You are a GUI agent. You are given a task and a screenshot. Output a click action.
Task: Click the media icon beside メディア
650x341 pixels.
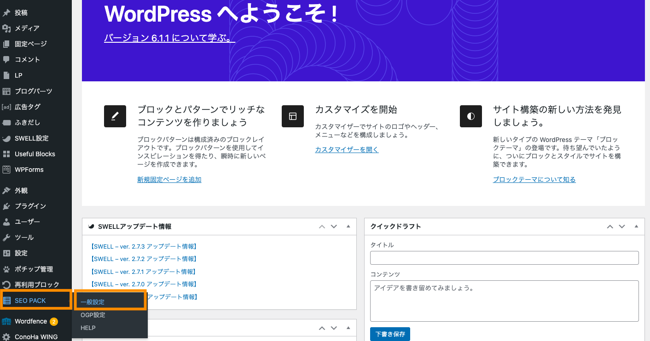[6, 28]
